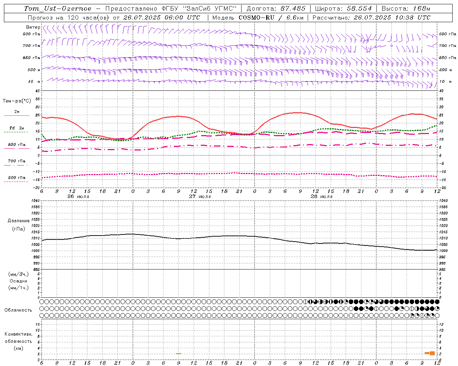Screen dimensions: 458x366
Task: Select the provider text ФГБУ "ЗапСиб УГМС"
Action: pos(199,9)
